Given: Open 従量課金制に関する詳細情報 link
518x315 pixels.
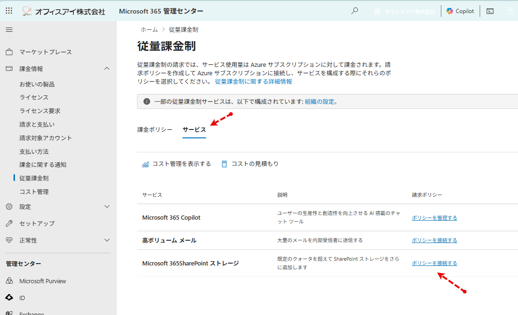Looking at the screenshot, I should click(253, 81).
